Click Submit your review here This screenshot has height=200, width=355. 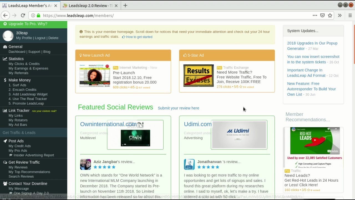[x=178, y=108]
